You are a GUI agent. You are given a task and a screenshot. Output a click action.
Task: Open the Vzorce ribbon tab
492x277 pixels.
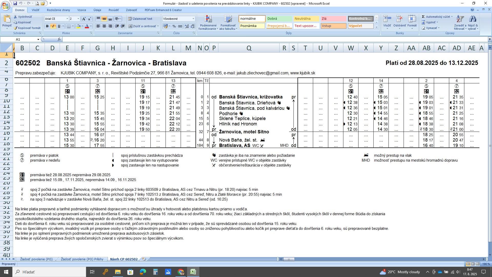[x=82, y=10]
